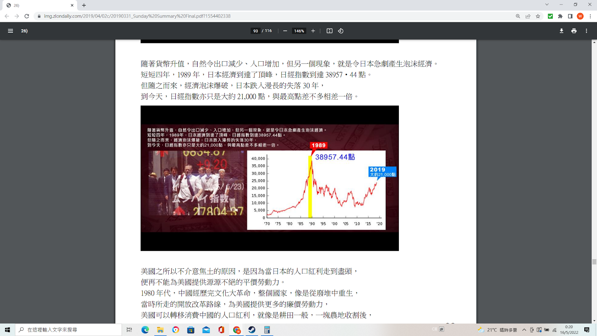Download the PDF file
Screen dimensions: 597x336
(x=562, y=31)
